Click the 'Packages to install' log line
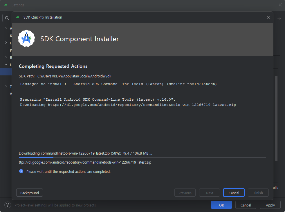 118,84
